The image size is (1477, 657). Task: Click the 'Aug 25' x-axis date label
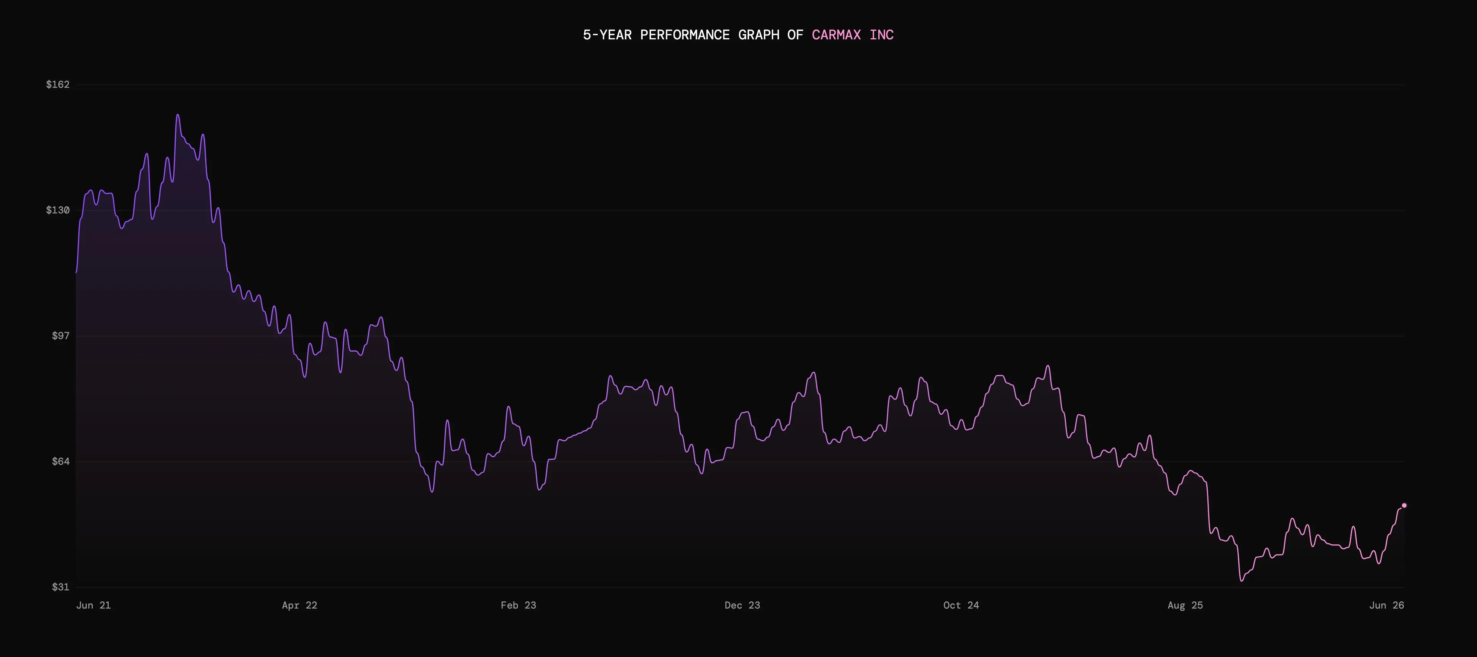[x=1185, y=606]
